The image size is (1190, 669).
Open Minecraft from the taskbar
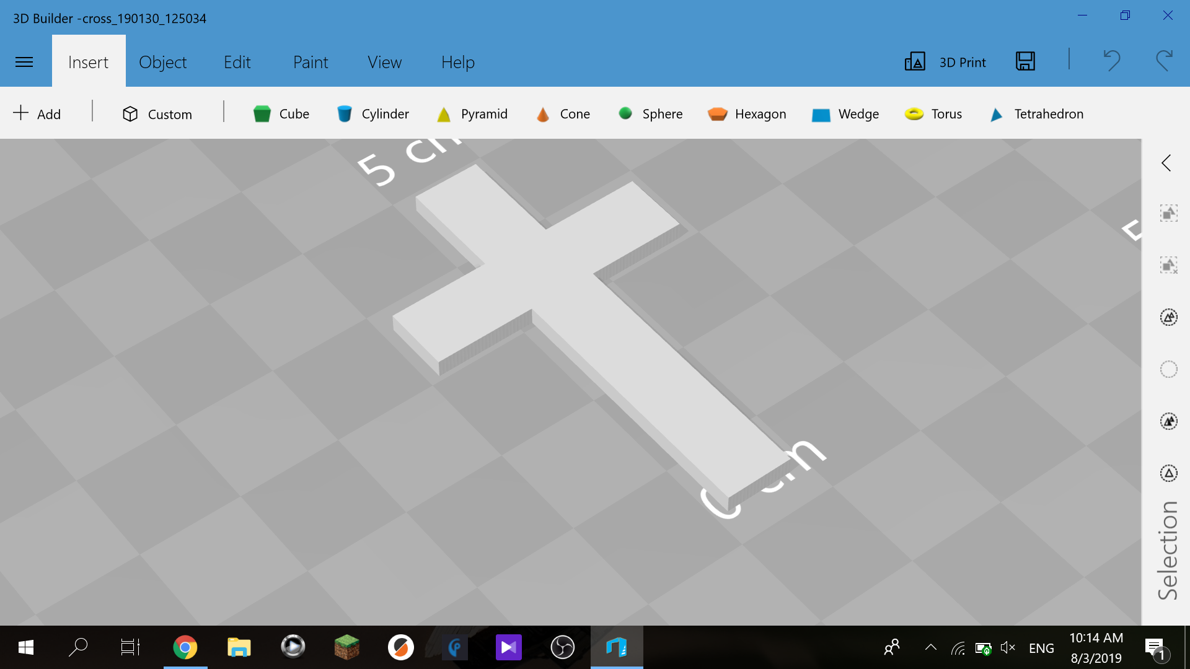tap(346, 647)
